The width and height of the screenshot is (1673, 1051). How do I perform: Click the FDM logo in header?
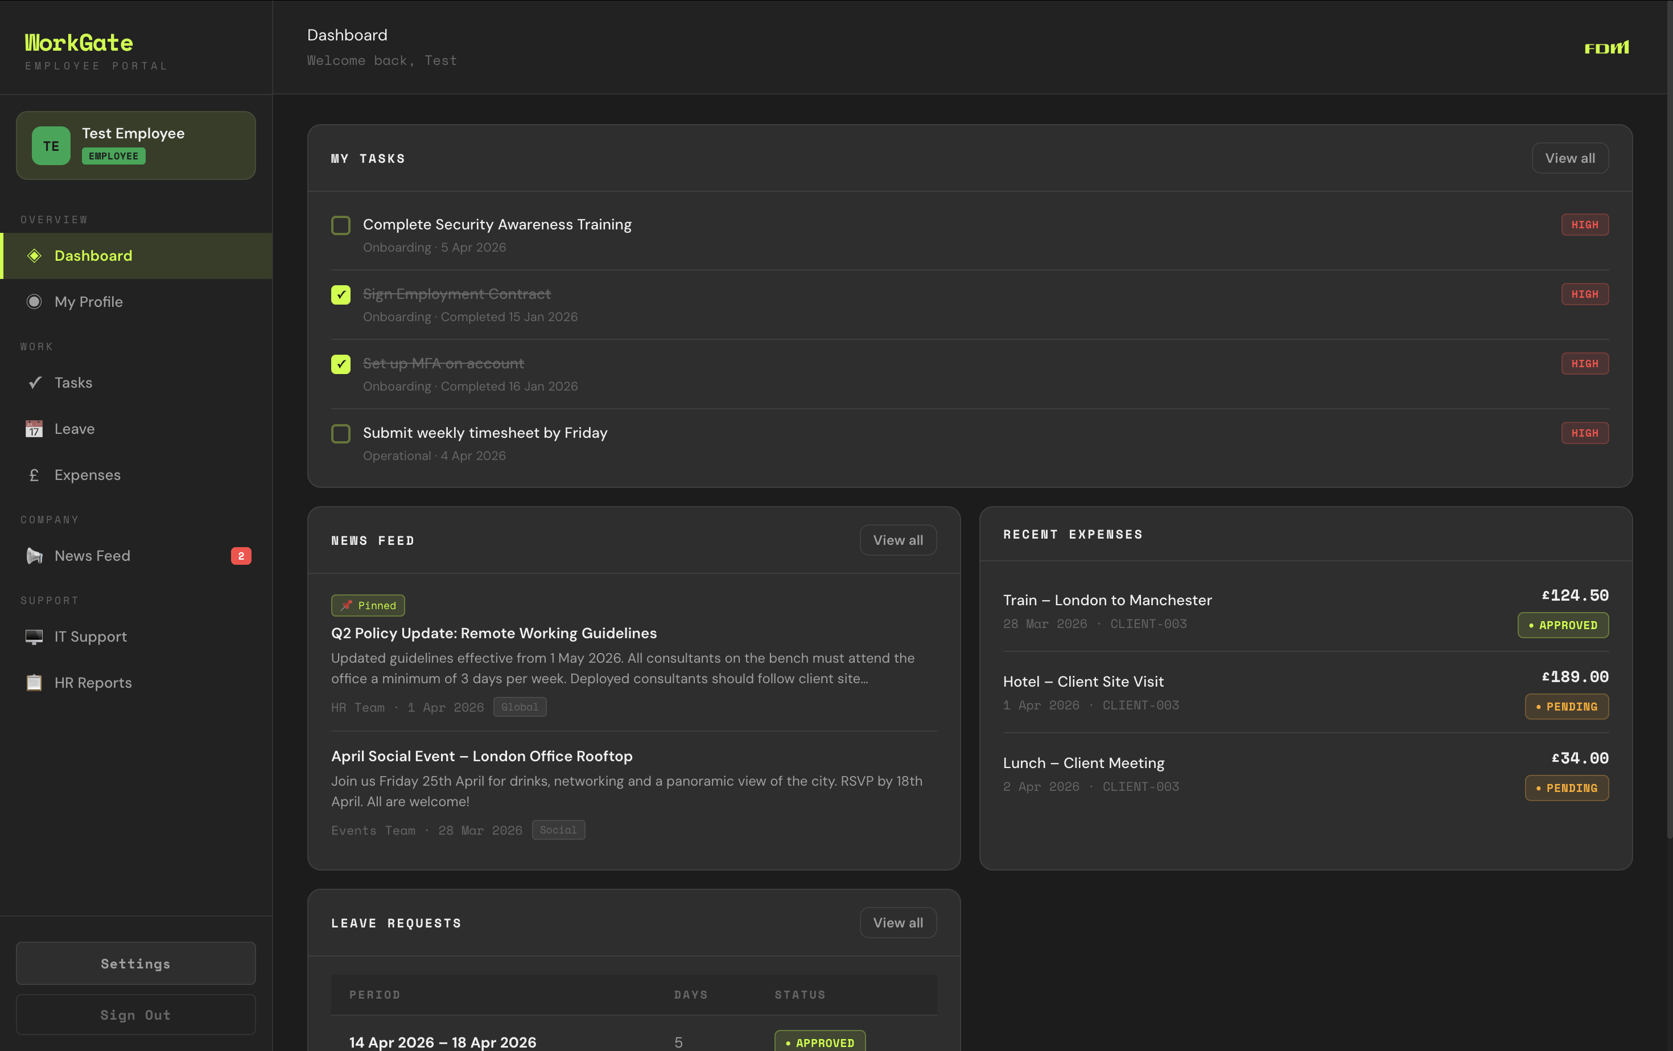[x=1606, y=47]
